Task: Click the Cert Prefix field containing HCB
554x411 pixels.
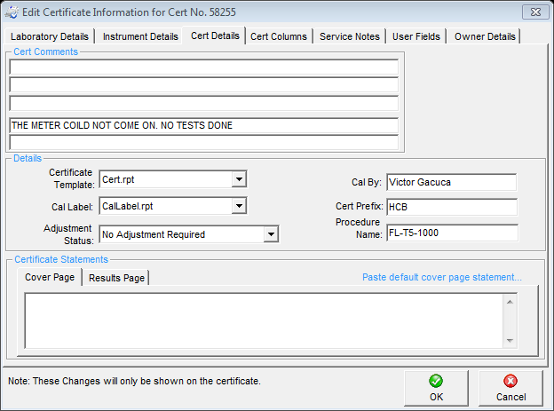Action: [451, 207]
